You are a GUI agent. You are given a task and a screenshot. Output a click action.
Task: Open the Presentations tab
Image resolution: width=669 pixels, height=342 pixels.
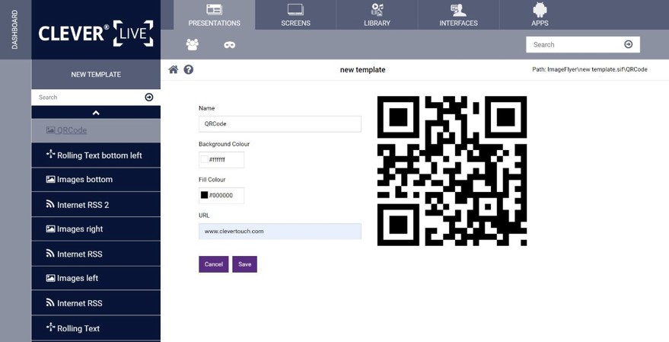point(214,15)
